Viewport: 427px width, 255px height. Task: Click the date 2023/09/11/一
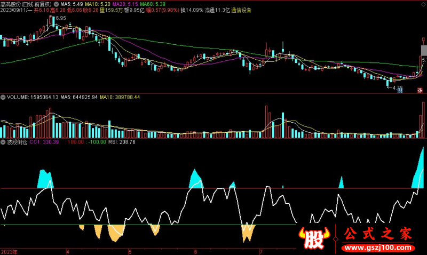point(16,10)
